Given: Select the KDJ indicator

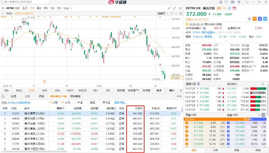Looking at the screenshot, I should click(95, 90).
